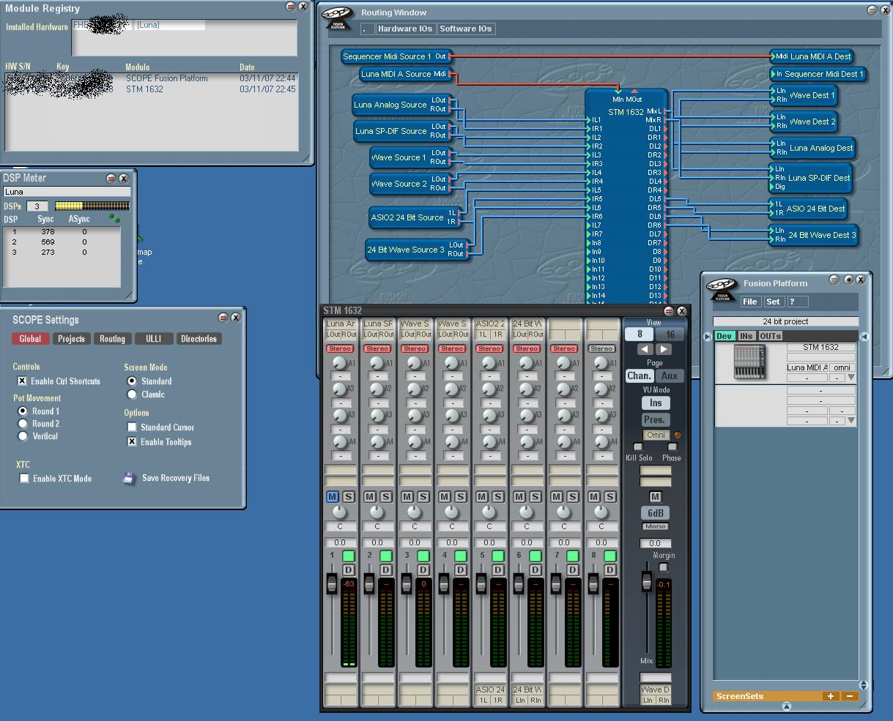Viewport: 893px width, 721px height.
Task: Select the Aux page button in mixer
Action: [670, 376]
